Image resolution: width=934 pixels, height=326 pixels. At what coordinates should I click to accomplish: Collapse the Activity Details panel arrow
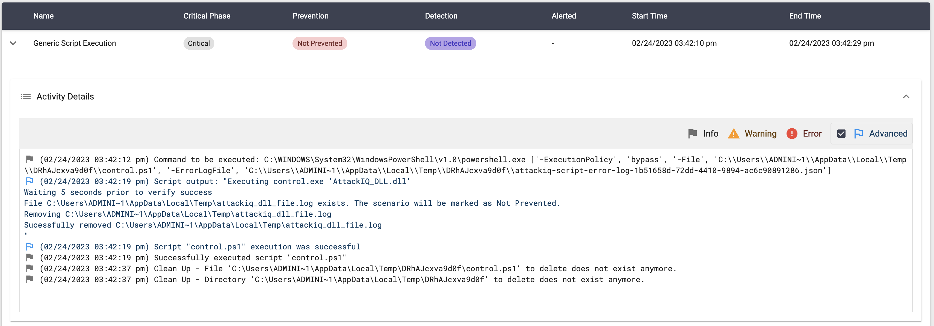[x=906, y=96]
